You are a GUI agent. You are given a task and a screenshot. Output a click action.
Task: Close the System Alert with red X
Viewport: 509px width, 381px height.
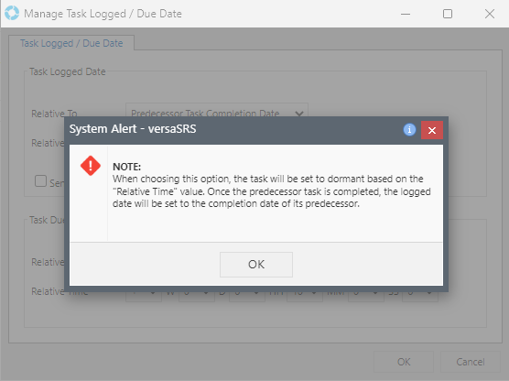[x=432, y=130]
